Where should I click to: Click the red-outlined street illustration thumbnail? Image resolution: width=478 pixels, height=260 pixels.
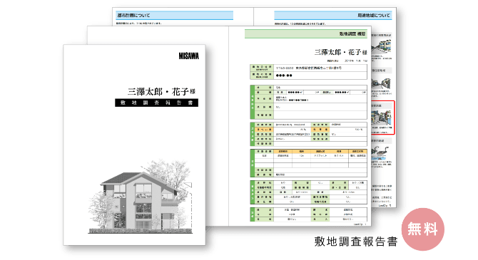click(x=382, y=118)
